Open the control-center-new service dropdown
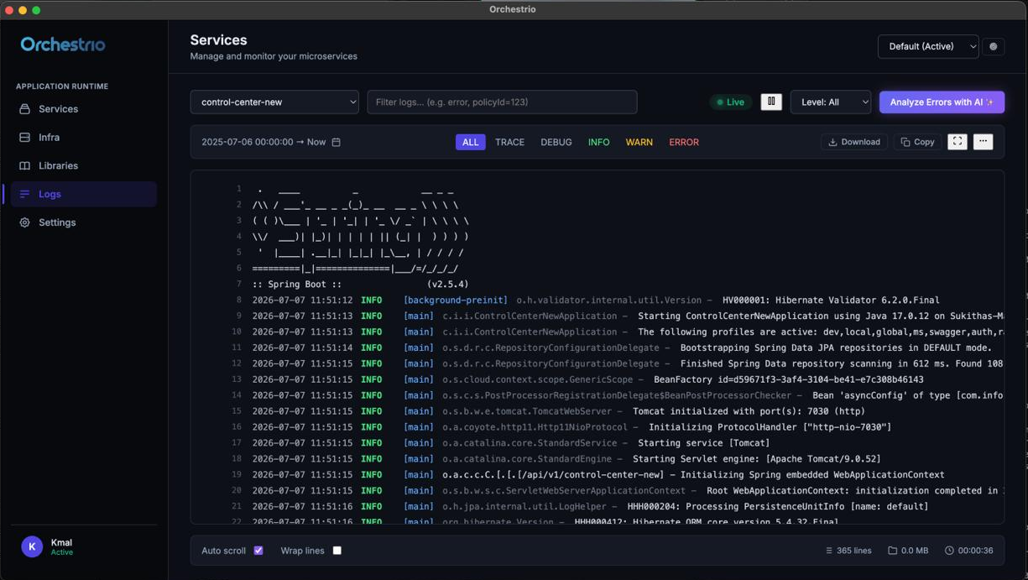 pos(274,102)
